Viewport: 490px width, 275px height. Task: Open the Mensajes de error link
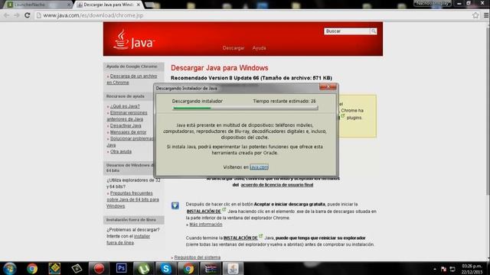(x=128, y=132)
